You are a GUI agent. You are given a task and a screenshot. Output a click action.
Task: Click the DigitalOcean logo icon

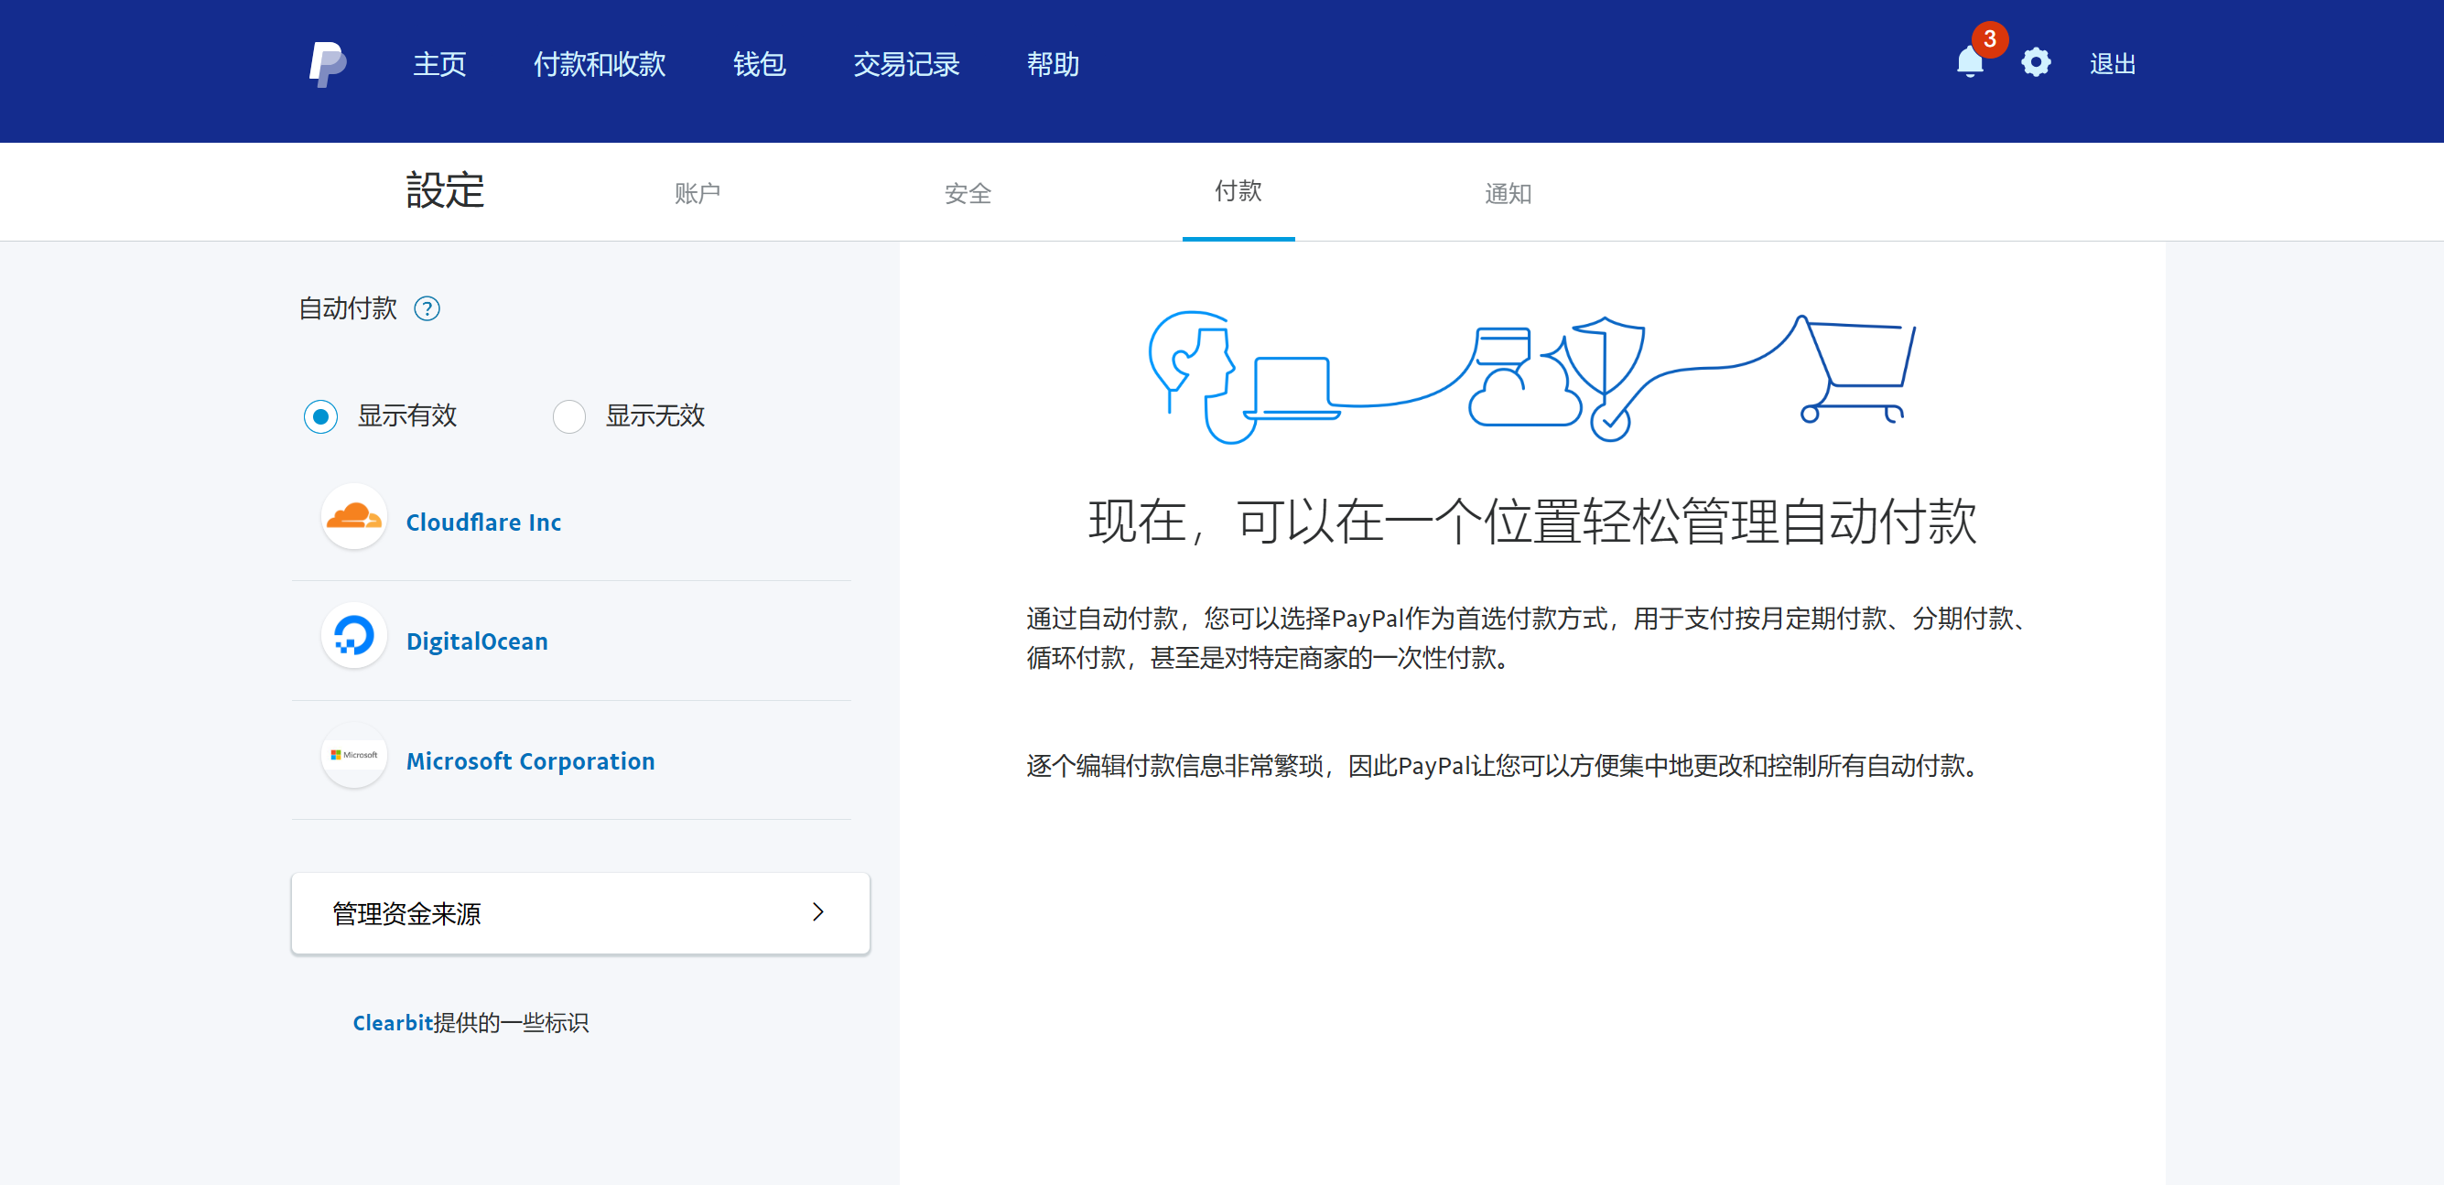[x=354, y=637]
